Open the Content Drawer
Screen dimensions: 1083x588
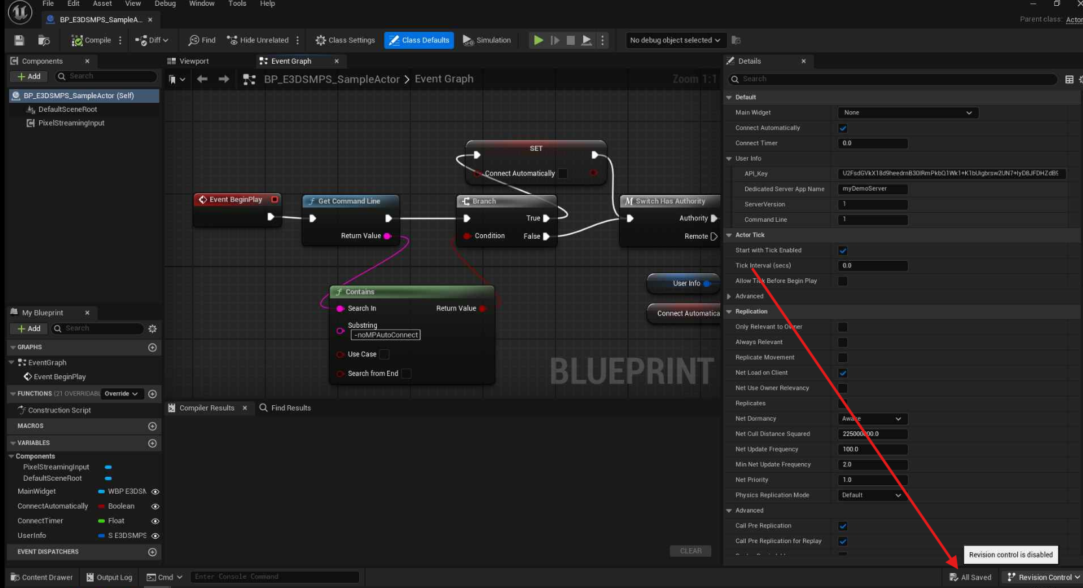tap(42, 578)
